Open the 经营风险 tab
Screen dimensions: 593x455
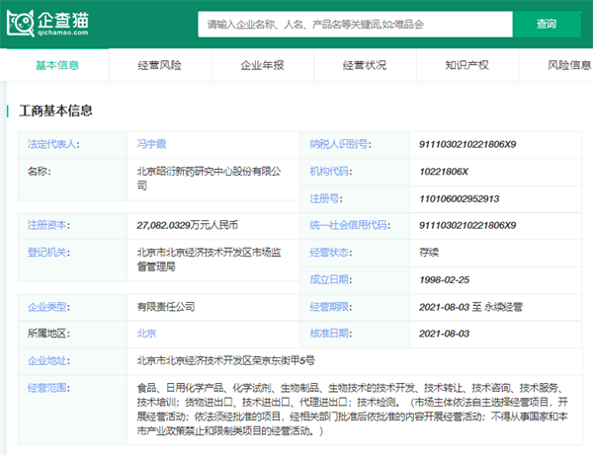tap(159, 66)
